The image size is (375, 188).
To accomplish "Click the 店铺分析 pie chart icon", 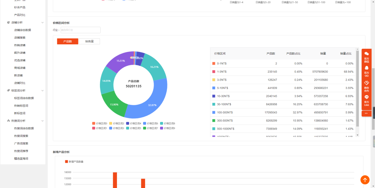I will [8, 23].
